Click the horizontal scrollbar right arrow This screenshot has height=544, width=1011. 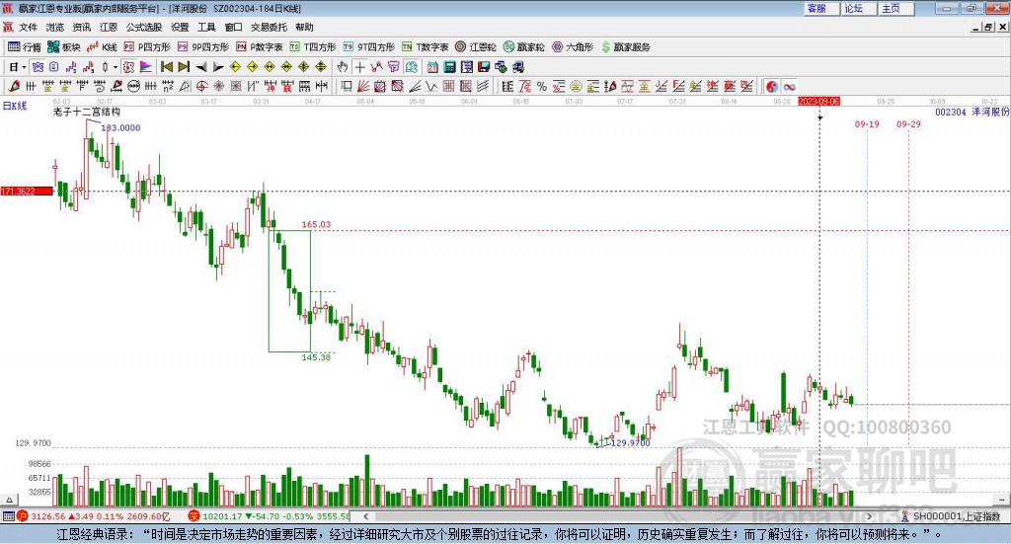click(x=869, y=516)
